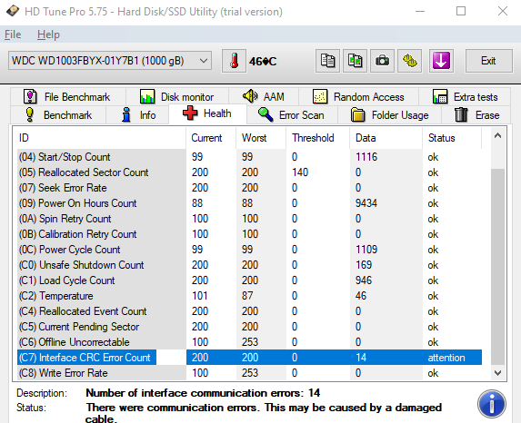The width and height of the screenshot is (521, 423).
Task: Click the vertical scrollbar thumb
Action: coord(497,267)
